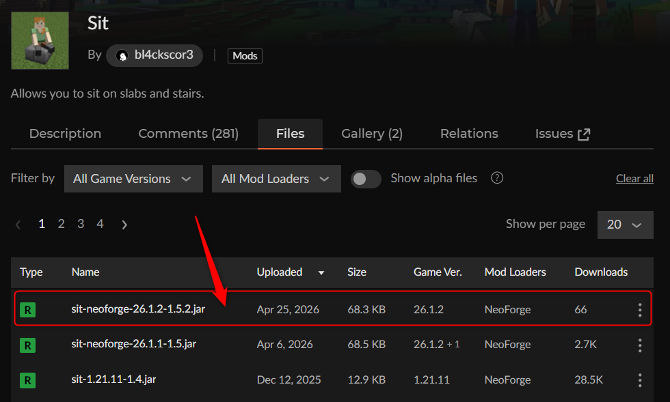
Task: Open author bl4ckscor3 profile
Action: click(x=155, y=56)
